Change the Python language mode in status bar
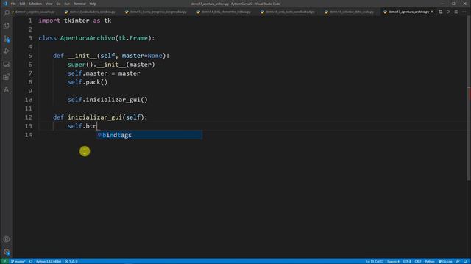This screenshot has height=264, width=471. tap(430, 261)
